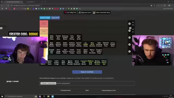
Task: Move the orange tier row down
Action: point(133,32)
